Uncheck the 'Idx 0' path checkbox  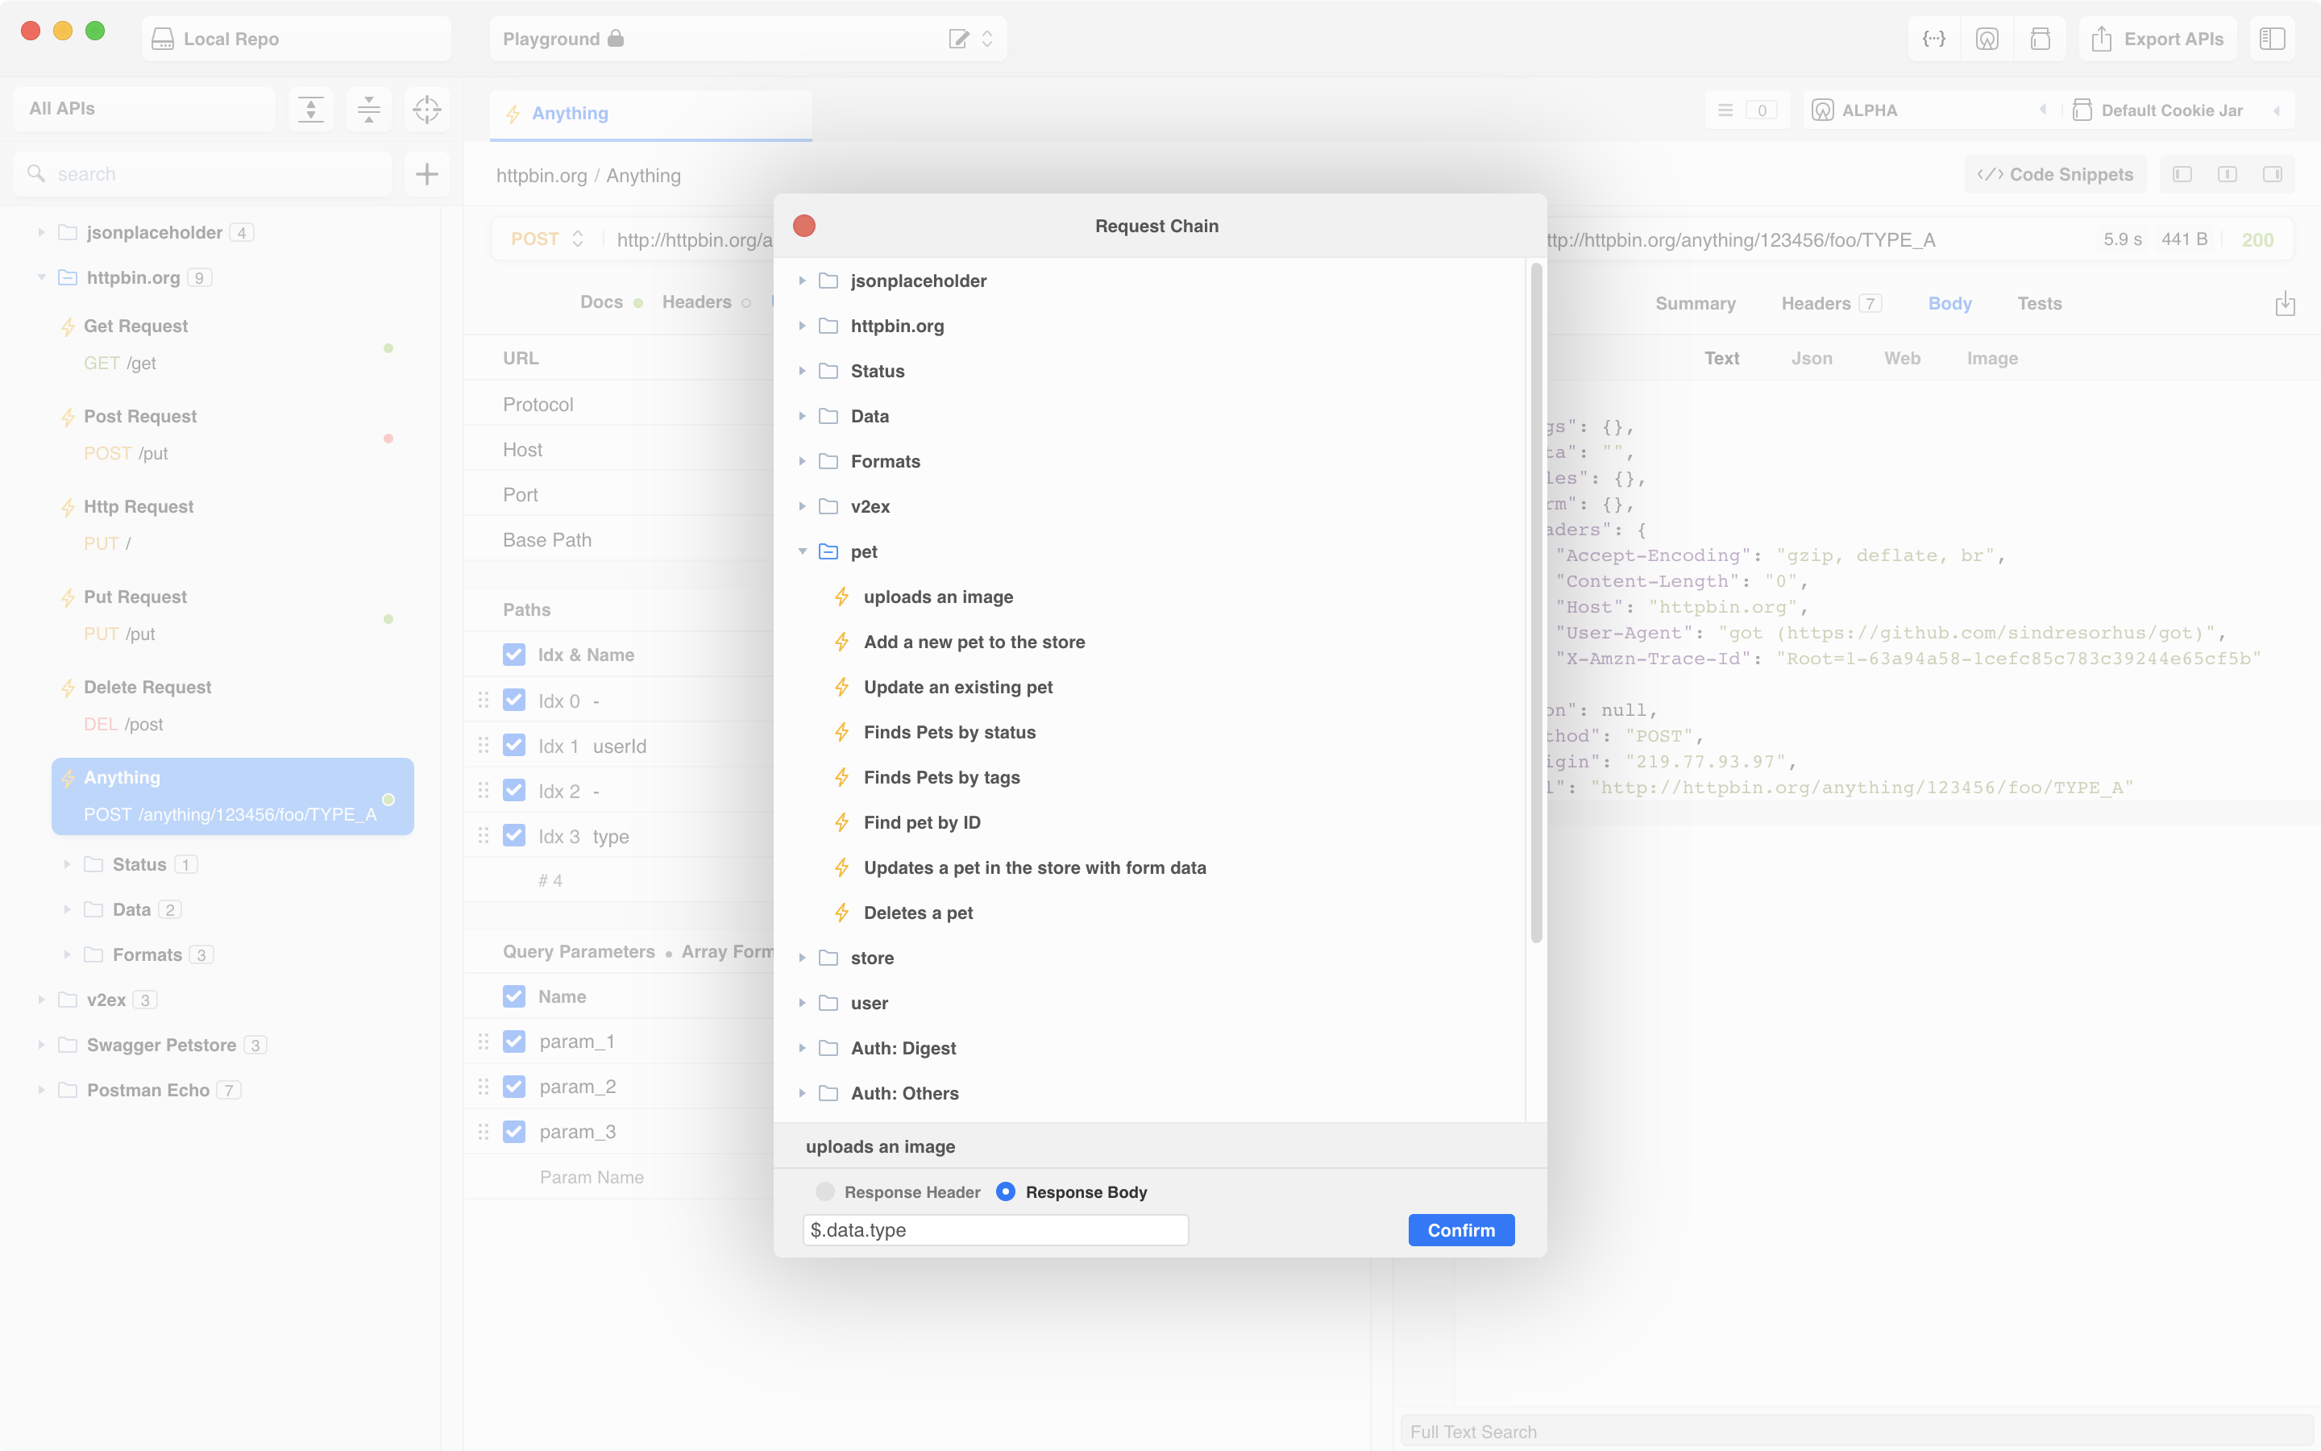click(x=514, y=700)
